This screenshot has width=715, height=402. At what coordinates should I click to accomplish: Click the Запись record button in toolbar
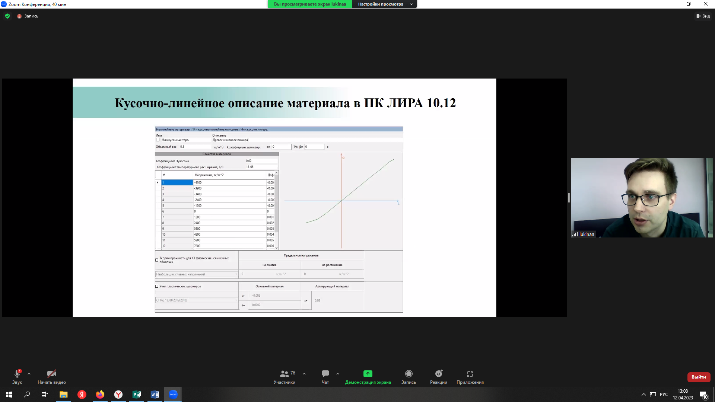tap(409, 377)
